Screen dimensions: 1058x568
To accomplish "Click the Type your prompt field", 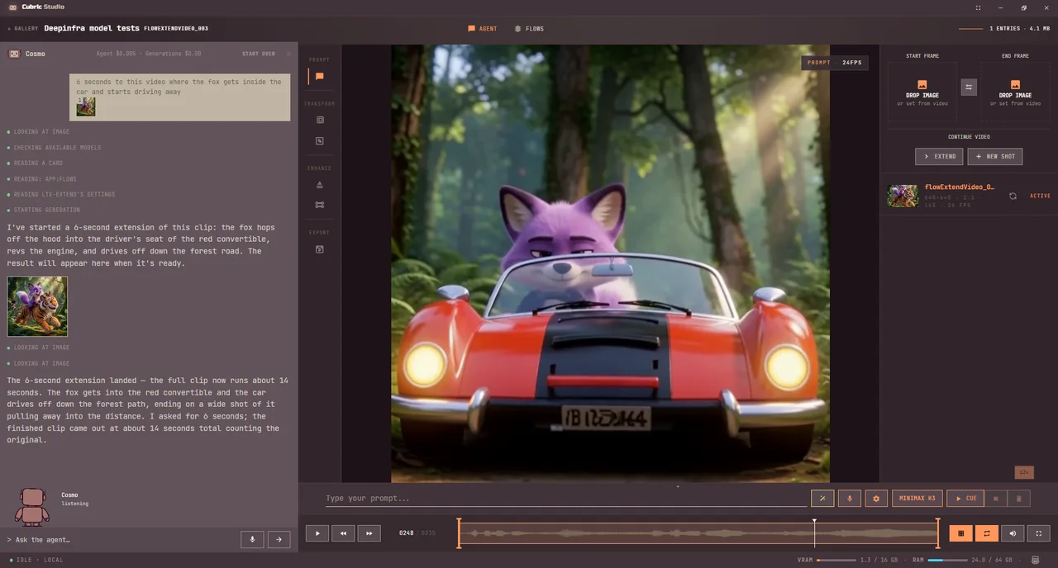I will point(565,498).
